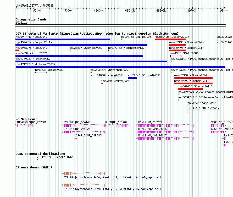Click esv3401160 variant label

coord(224,42)
